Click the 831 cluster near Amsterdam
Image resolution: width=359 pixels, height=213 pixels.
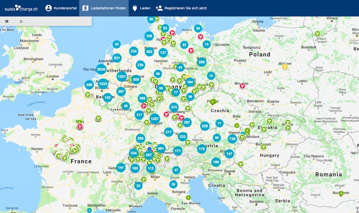tap(117, 58)
